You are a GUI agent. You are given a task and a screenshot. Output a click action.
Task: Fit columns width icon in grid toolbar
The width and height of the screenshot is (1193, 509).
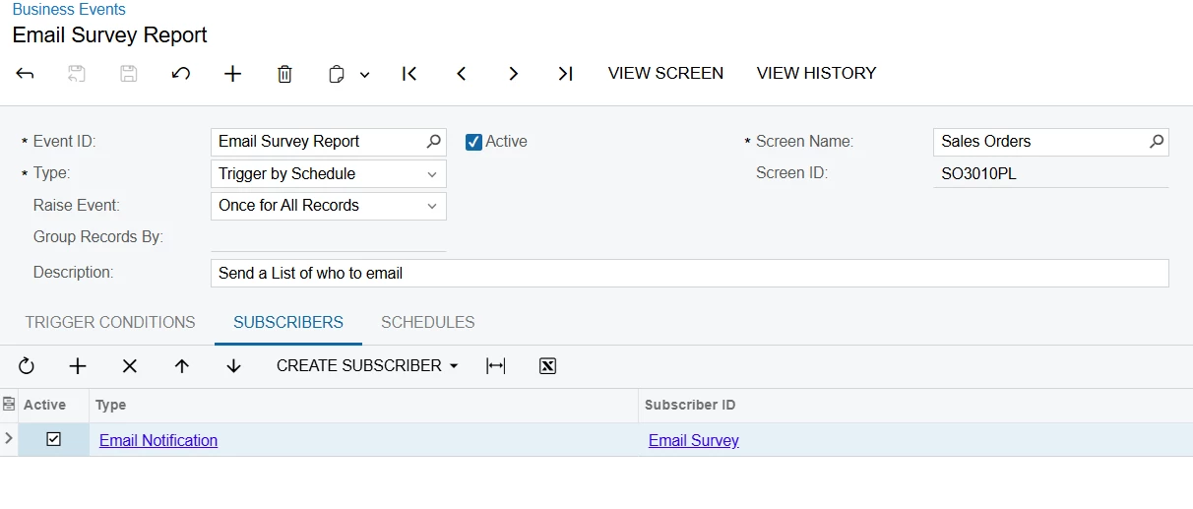pos(496,366)
